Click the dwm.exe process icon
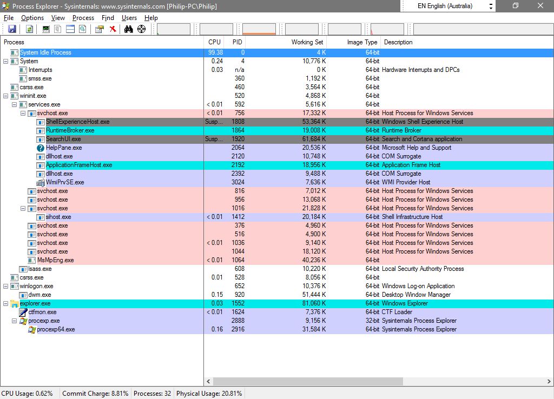 tap(23, 295)
